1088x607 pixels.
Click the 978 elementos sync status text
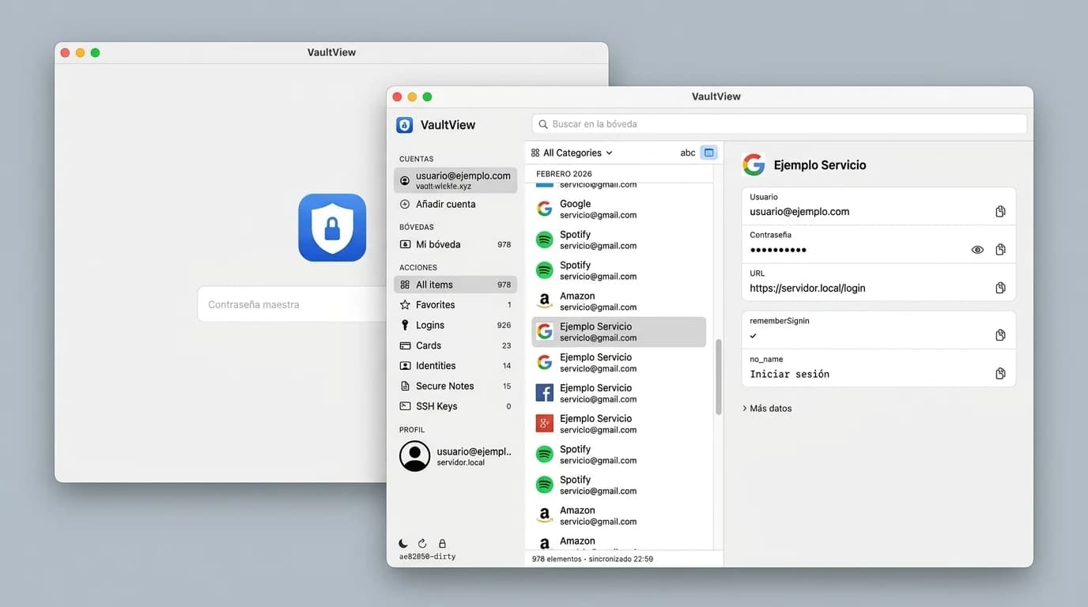point(592,559)
